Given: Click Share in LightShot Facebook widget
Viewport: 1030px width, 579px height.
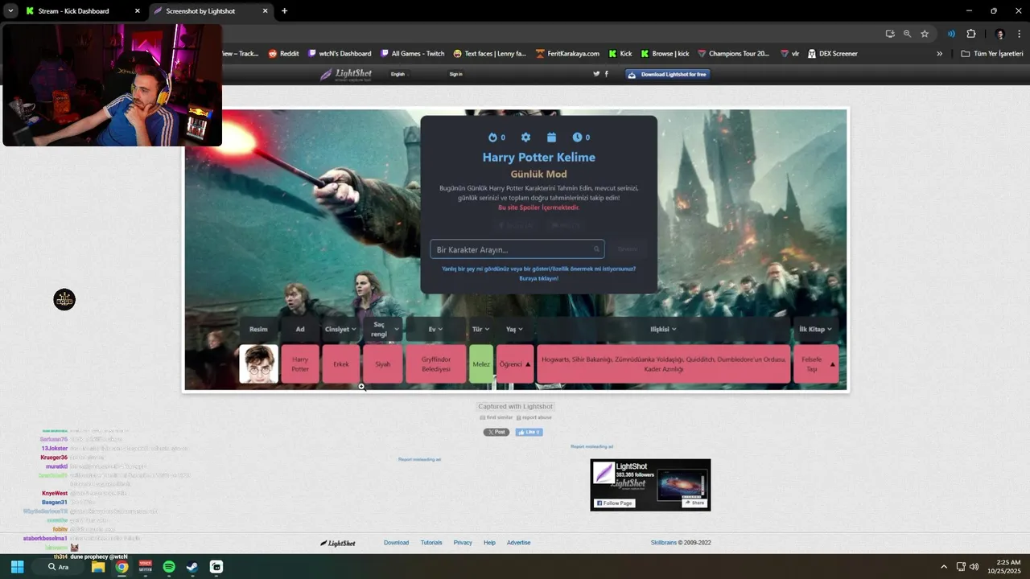Looking at the screenshot, I should 694,503.
